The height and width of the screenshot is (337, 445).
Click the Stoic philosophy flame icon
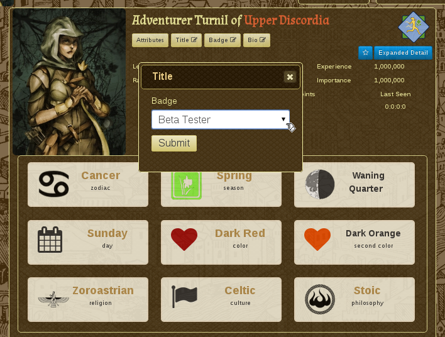320,299
